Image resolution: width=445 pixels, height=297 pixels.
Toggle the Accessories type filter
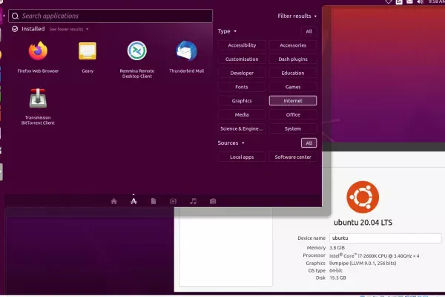pyautogui.click(x=293, y=45)
